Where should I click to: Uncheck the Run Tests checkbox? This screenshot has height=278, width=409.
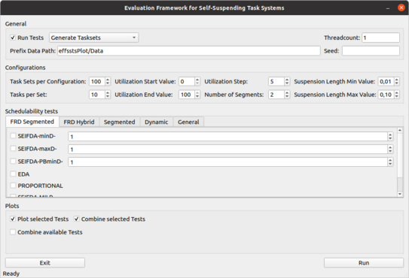(x=13, y=38)
